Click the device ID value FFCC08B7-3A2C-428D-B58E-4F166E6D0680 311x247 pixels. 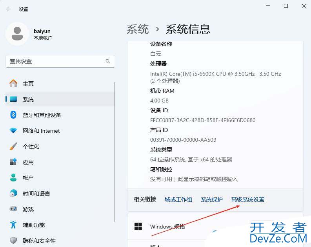click(x=203, y=120)
